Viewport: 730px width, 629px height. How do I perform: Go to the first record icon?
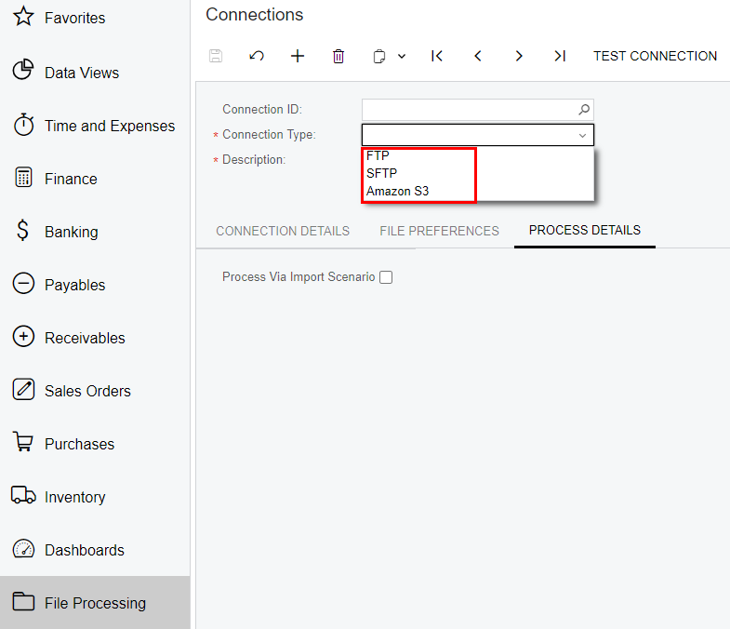(437, 56)
